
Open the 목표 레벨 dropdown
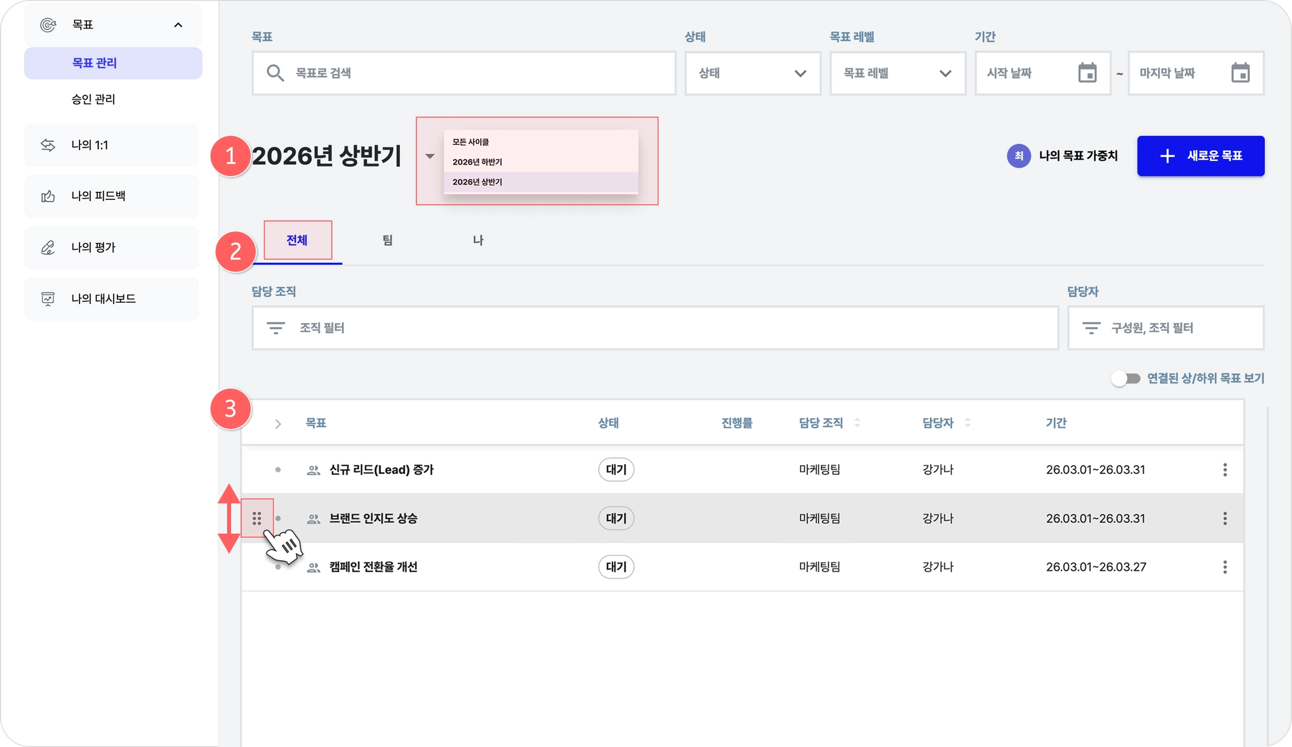tap(897, 73)
